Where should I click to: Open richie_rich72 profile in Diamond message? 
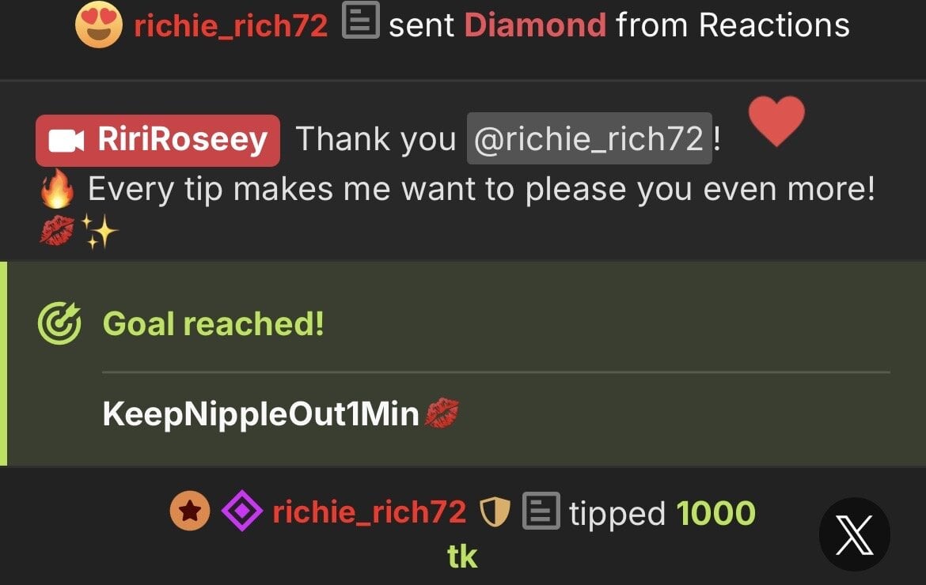coord(230,25)
